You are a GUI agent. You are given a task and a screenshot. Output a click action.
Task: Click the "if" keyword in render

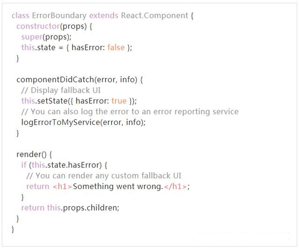23,165
